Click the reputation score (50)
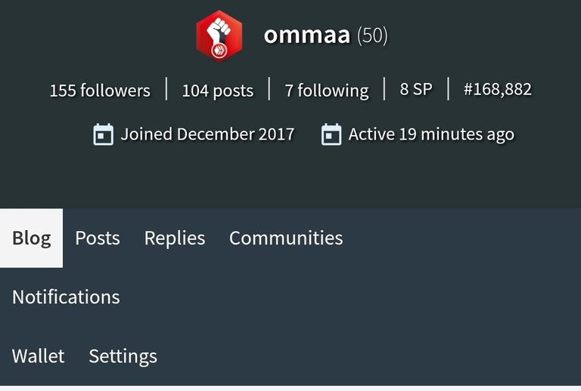This screenshot has height=391, width=581. pos(372,35)
